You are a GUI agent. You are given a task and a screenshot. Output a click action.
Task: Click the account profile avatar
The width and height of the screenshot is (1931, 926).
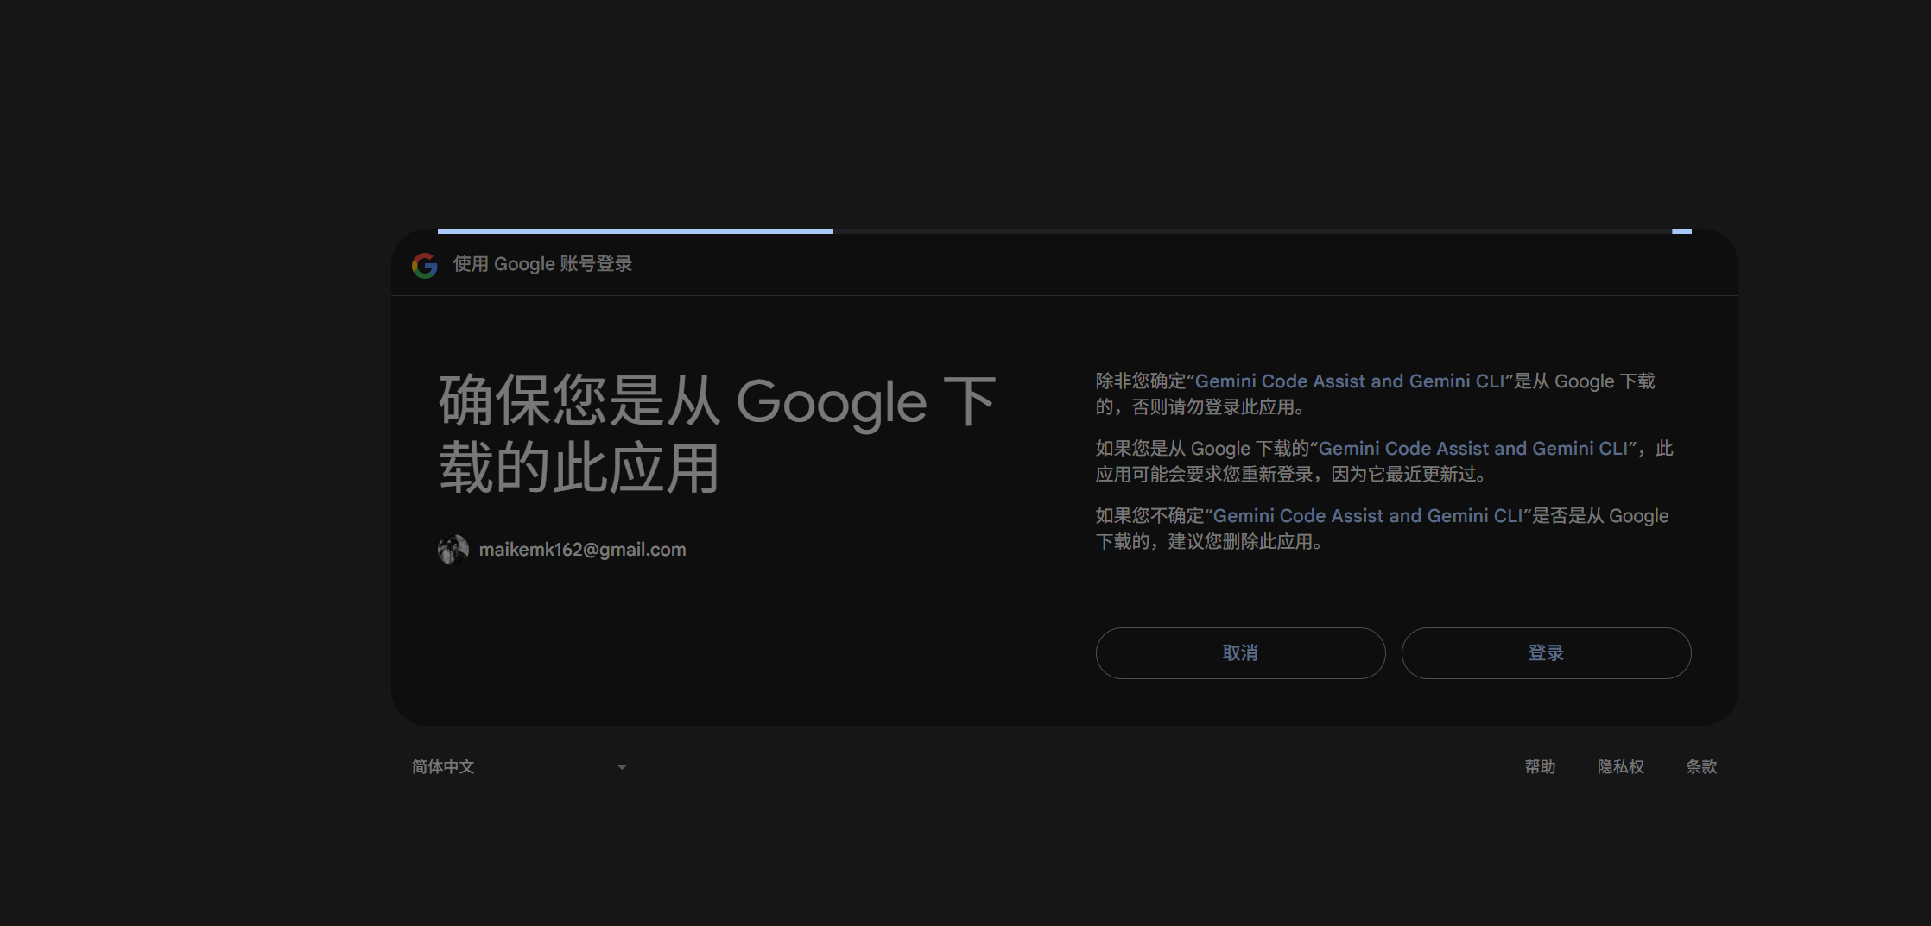453,550
